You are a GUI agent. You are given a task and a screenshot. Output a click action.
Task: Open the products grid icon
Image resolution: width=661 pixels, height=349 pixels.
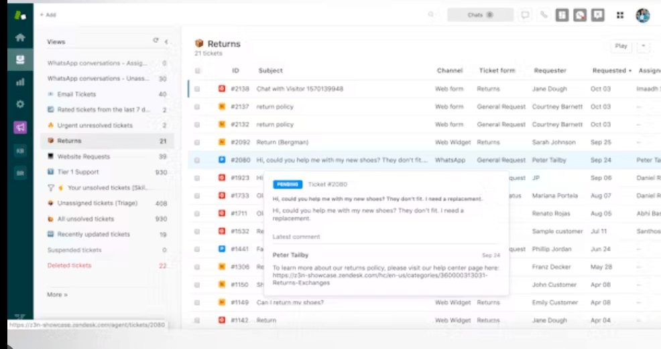(620, 15)
